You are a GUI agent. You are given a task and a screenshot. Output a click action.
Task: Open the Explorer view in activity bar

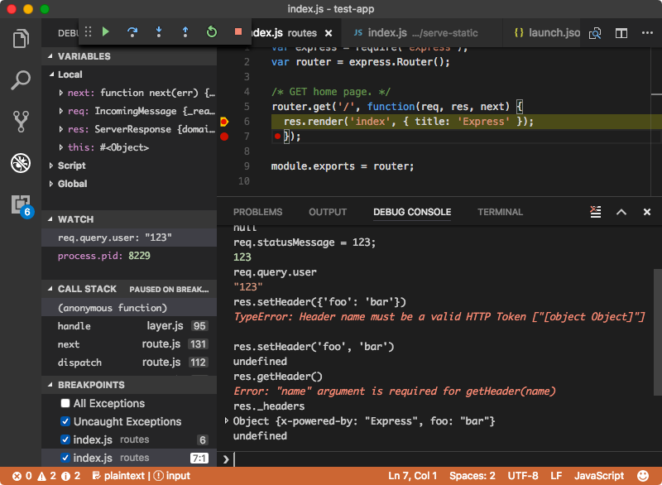pos(21,38)
